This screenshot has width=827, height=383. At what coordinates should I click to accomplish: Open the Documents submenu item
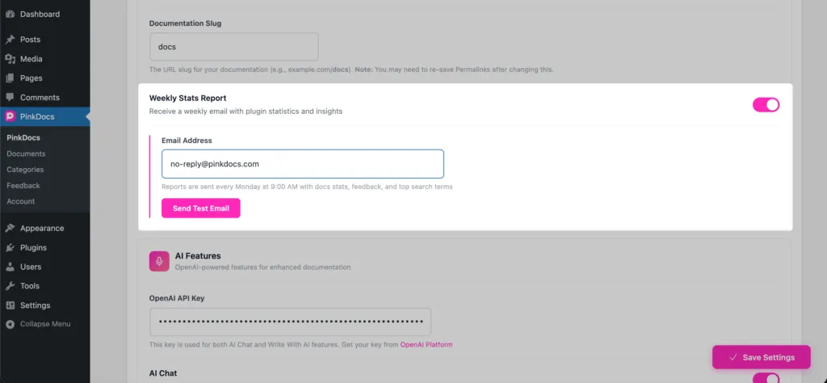coord(26,154)
